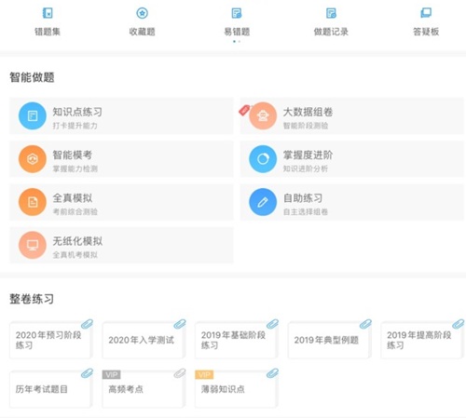Start 无纸化模拟 exam
The height and width of the screenshot is (418, 466).
[x=121, y=246]
